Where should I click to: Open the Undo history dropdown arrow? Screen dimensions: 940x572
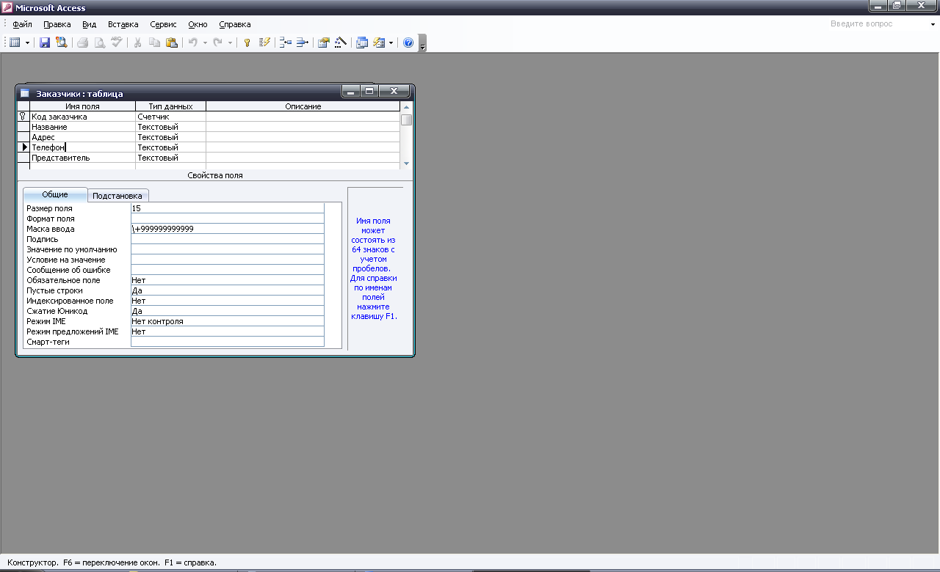point(205,43)
